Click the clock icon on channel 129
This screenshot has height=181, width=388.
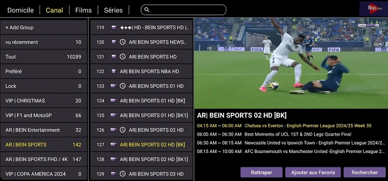(x=122, y=174)
